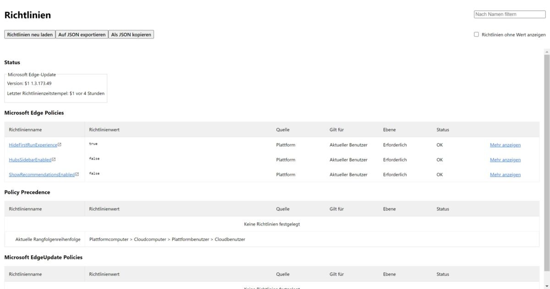Click 'Richtlinienname' header in Microsoft Edge Policies table
The image size is (550, 289).
point(25,129)
